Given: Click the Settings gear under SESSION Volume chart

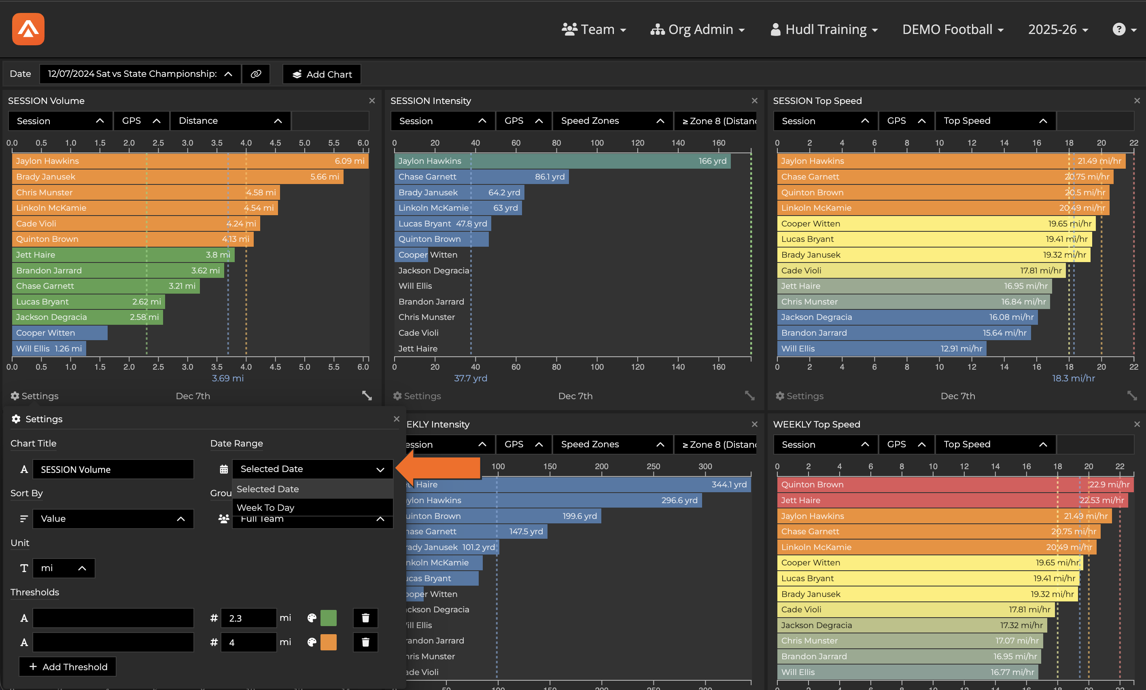Looking at the screenshot, I should (x=15, y=396).
